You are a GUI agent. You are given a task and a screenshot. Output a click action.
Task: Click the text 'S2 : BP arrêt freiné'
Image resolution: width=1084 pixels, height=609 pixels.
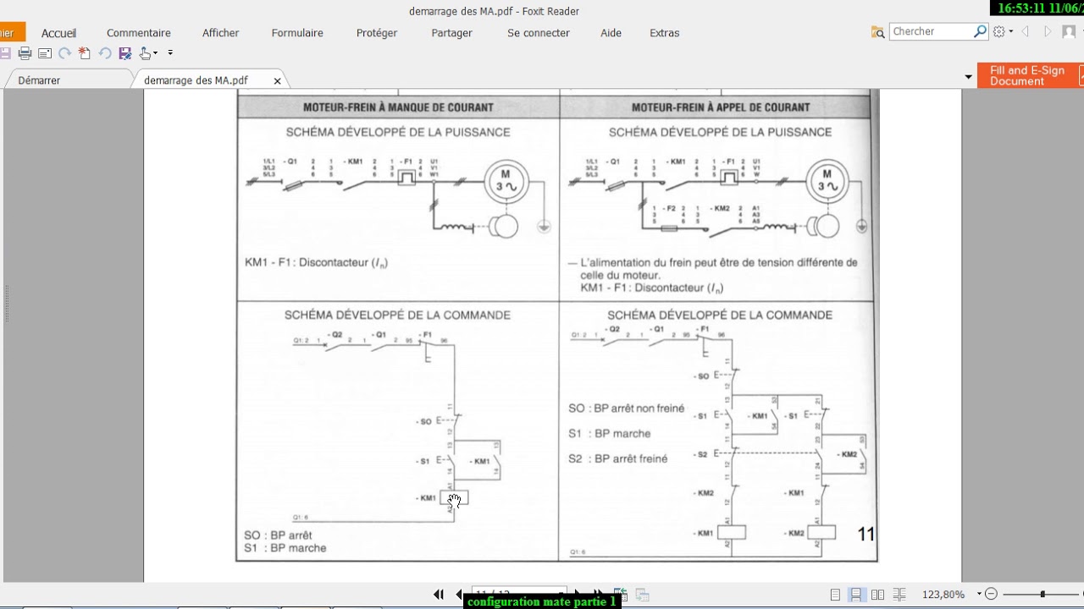click(x=618, y=458)
